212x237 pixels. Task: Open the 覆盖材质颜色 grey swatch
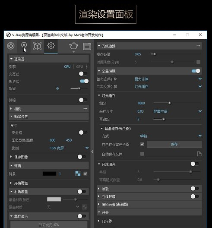click(54, 199)
